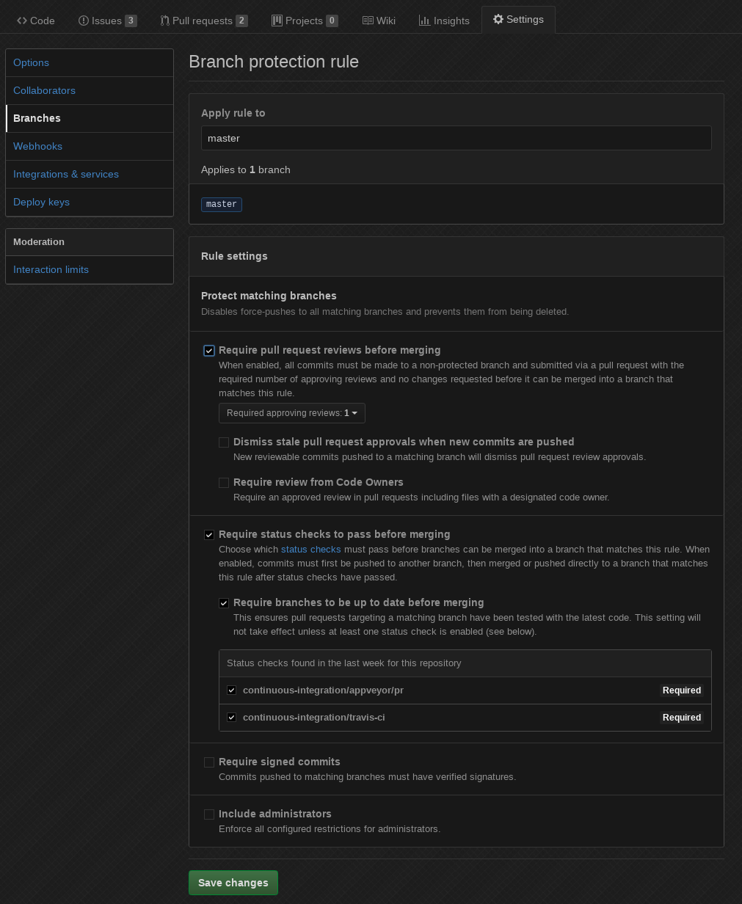
Task: Open the Interaction limits settings
Action: 51,269
